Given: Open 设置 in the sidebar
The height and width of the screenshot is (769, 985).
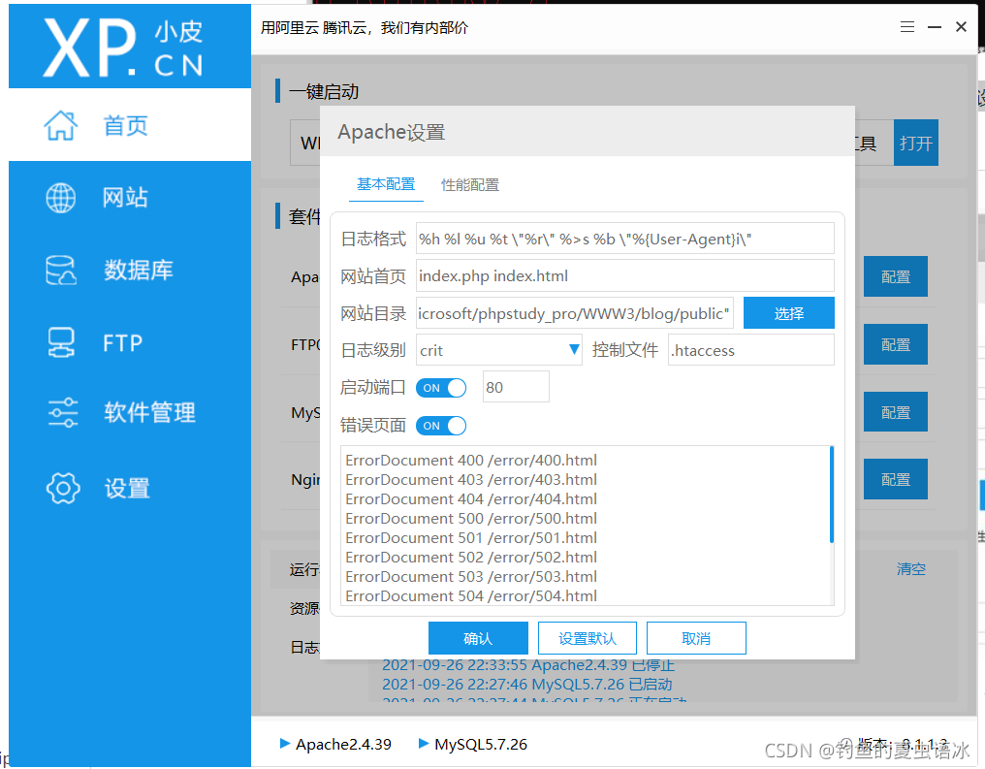Looking at the screenshot, I should click(129, 488).
